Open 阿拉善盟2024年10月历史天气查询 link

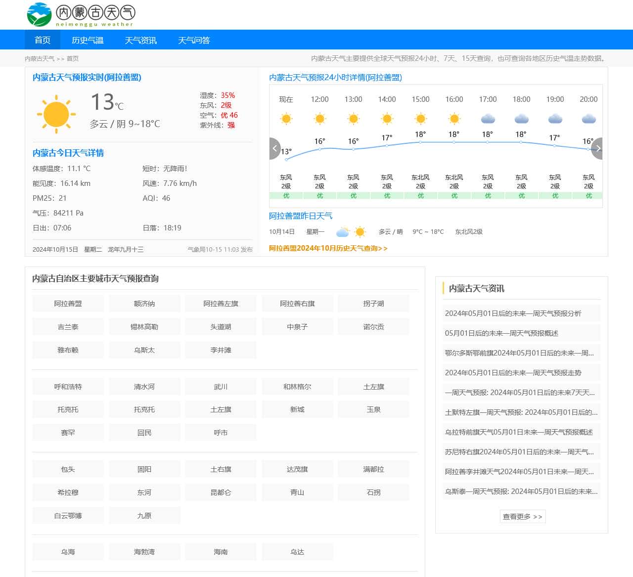click(327, 249)
